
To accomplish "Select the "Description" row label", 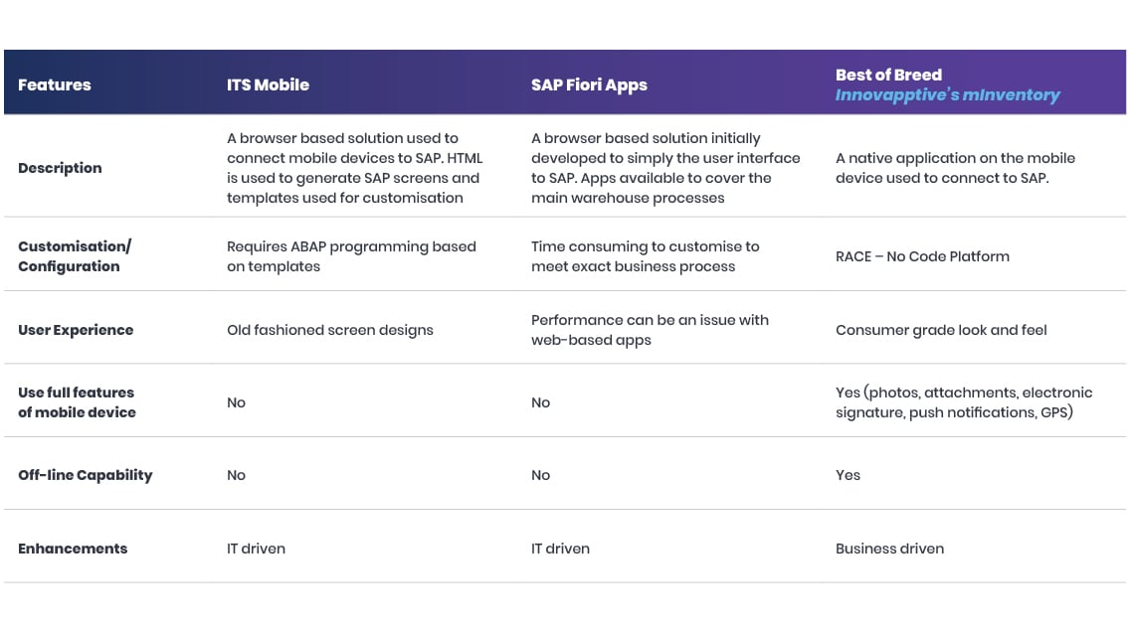I will [x=60, y=168].
